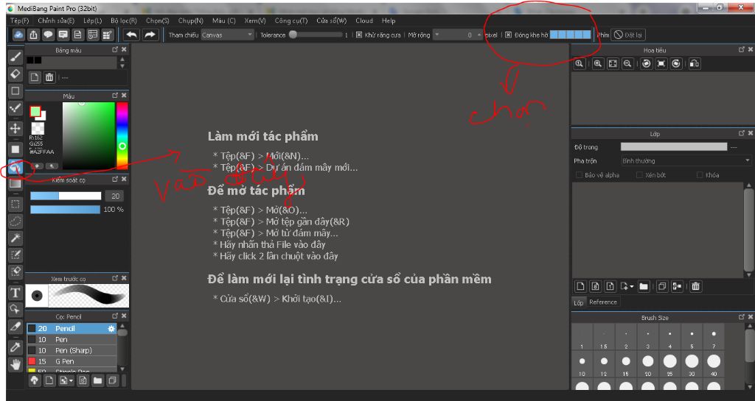Select the rectangular Select tool
Image resolution: width=755 pixels, height=401 pixels.
[x=15, y=204]
